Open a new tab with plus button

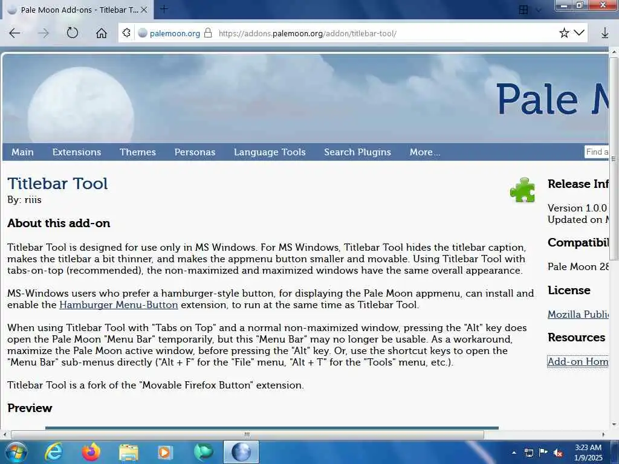pos(164,9)
